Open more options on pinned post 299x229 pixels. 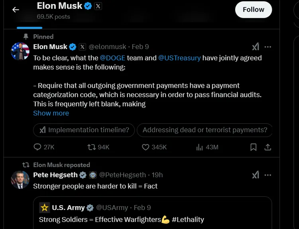[268, 47]
